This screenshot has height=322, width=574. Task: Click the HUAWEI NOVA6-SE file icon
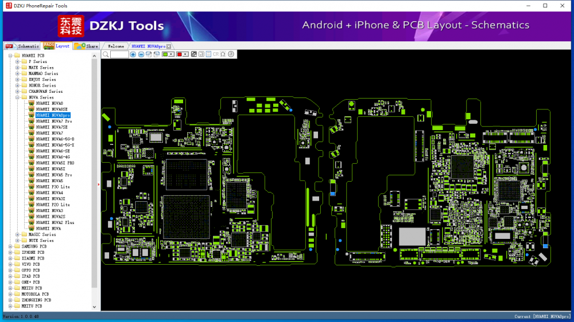click(32, 151)
